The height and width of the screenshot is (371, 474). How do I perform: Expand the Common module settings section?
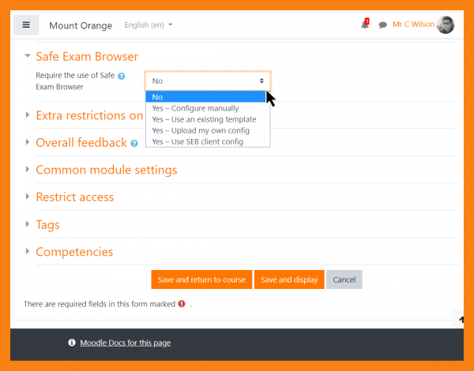(106, 170)
